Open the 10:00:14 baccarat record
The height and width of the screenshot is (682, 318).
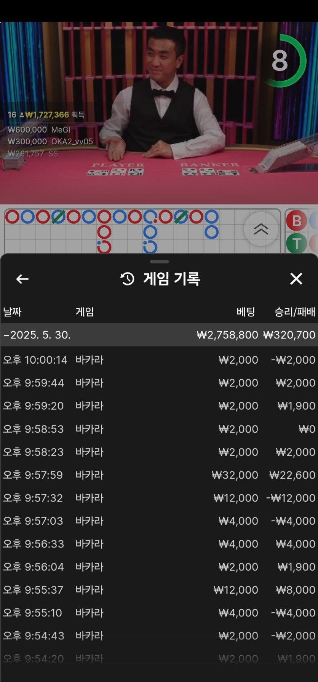159,360
